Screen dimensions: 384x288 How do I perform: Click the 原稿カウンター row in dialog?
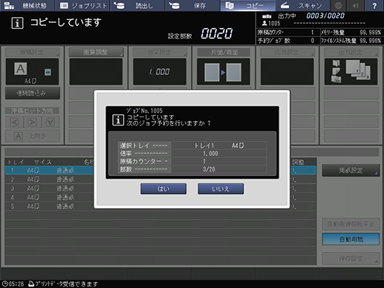pyautogui.click(x=192, y=161)
